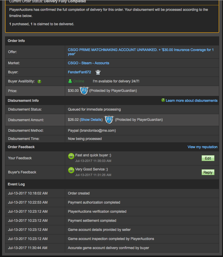Click the smiley face in Your Feedback

click(71, 156)
